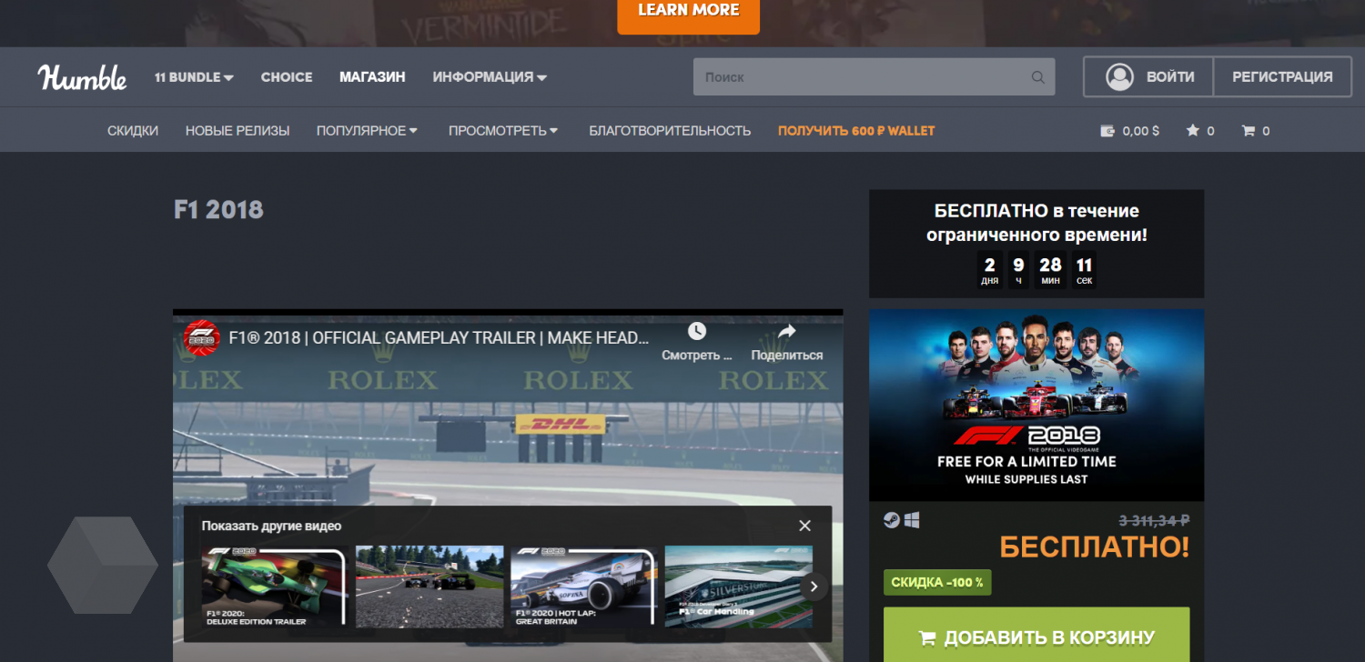
Task: Open the Choice menu item
Action: (287, 77)
